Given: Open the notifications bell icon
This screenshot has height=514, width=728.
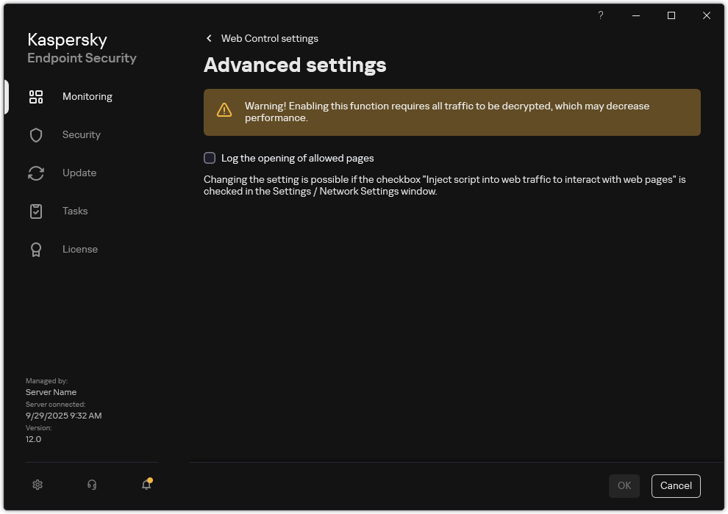Looking at the screenshot, I should click(x=146, y=485).
